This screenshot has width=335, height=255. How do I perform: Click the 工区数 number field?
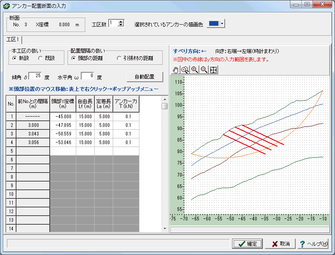[x=113, y=23]
